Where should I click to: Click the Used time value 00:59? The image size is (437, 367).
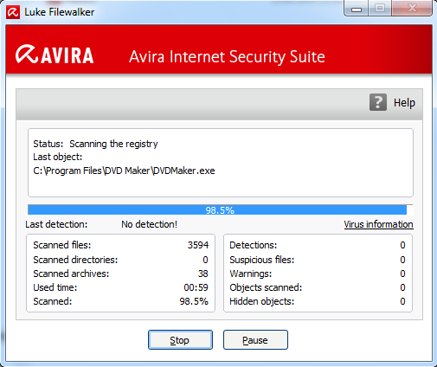196,287
